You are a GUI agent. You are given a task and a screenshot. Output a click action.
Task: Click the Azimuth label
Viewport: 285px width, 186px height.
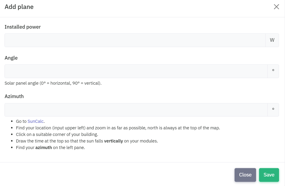coord(14,96)
